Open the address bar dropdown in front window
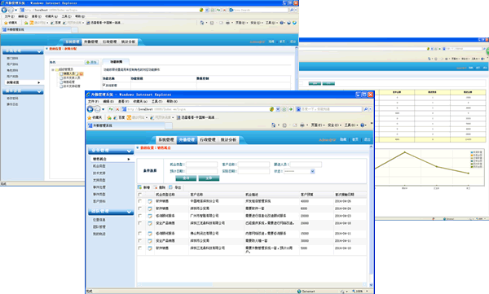The width and height of the screenshot is (489, 294). [278, 109]
